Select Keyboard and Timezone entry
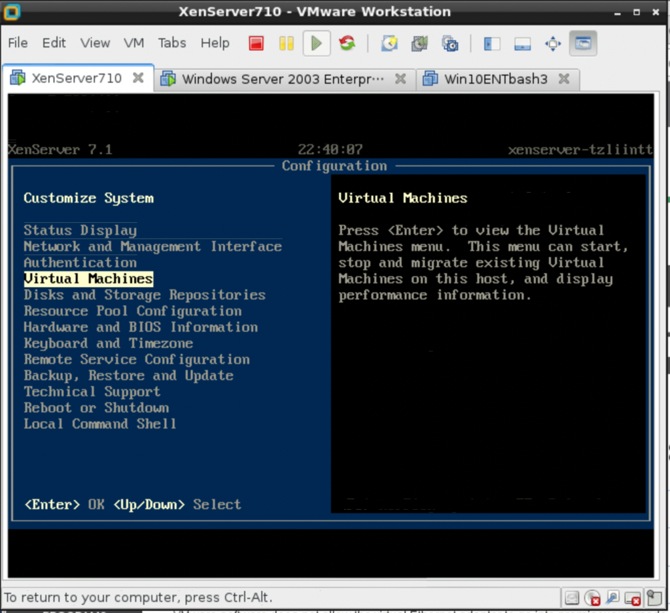Image resolution: width=670 pixels, height=613 pixels. [108, 343]
